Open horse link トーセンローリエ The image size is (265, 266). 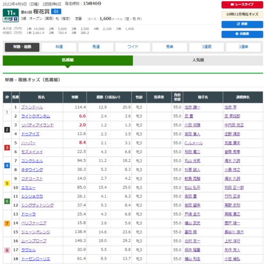point(36,259)
